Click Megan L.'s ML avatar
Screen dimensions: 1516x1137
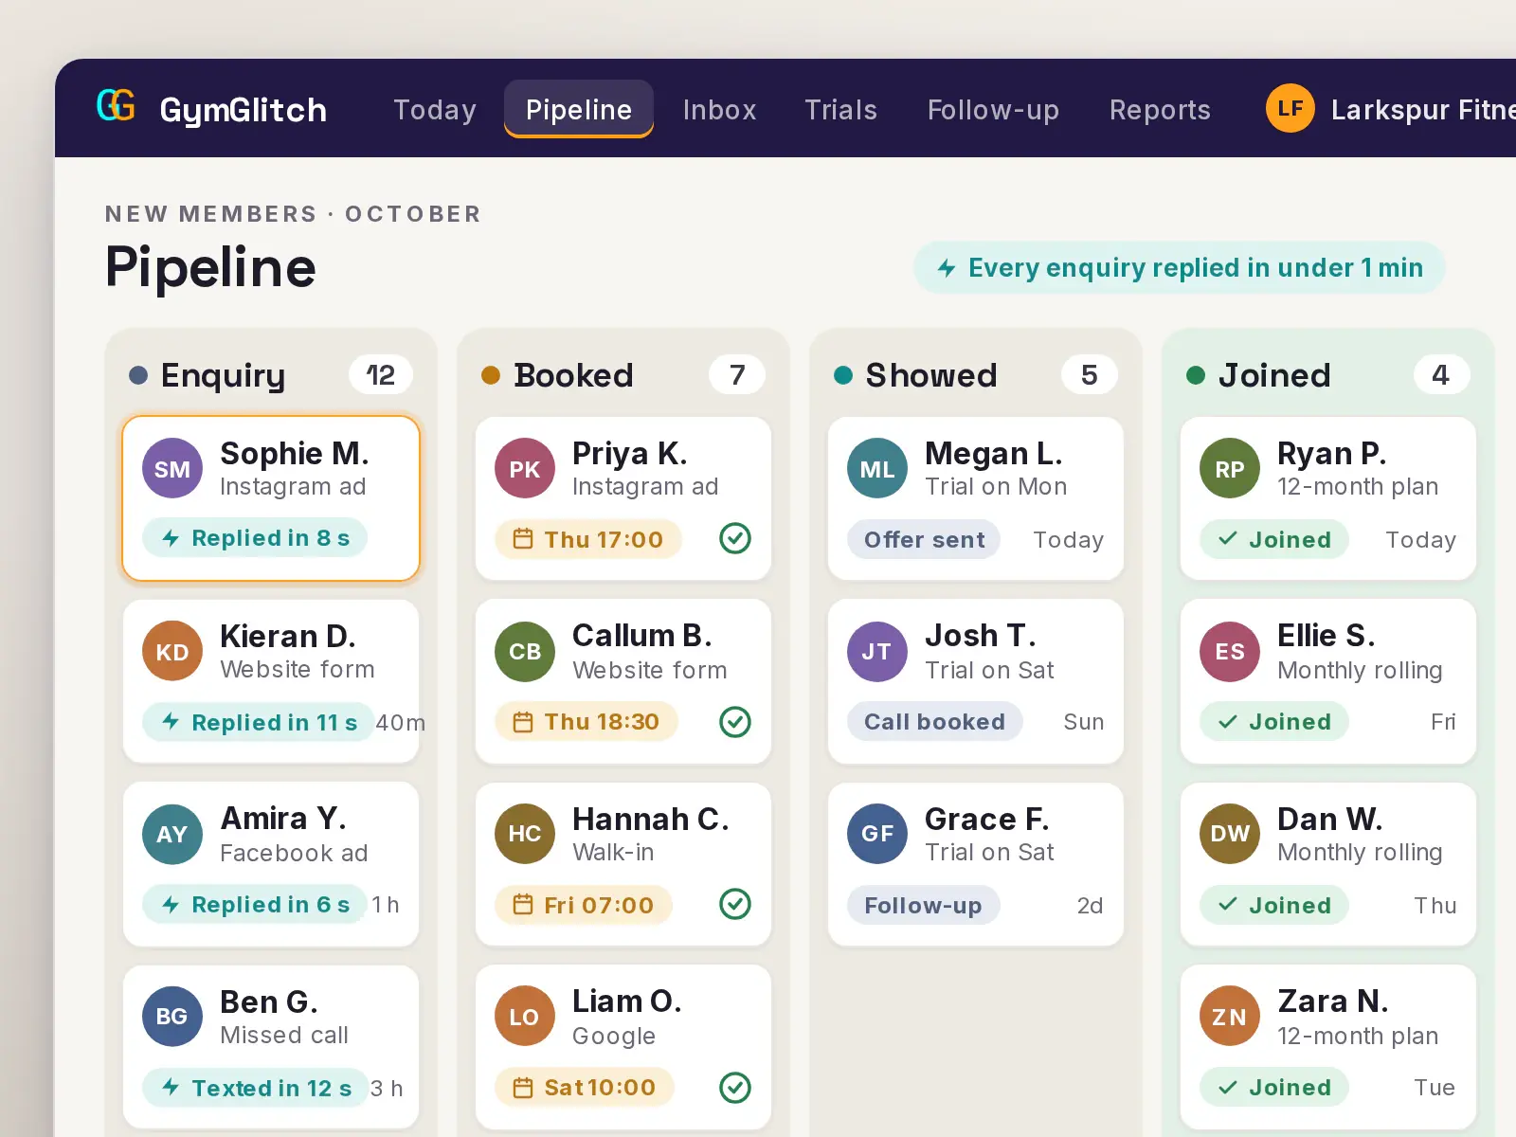pos(877,468)
